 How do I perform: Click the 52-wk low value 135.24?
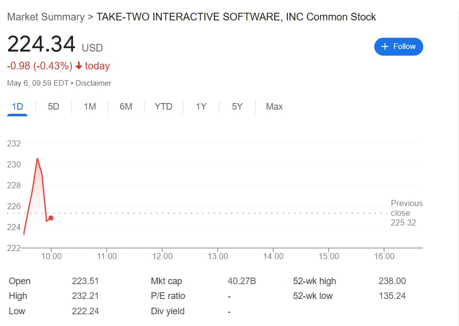pos(392,296)
